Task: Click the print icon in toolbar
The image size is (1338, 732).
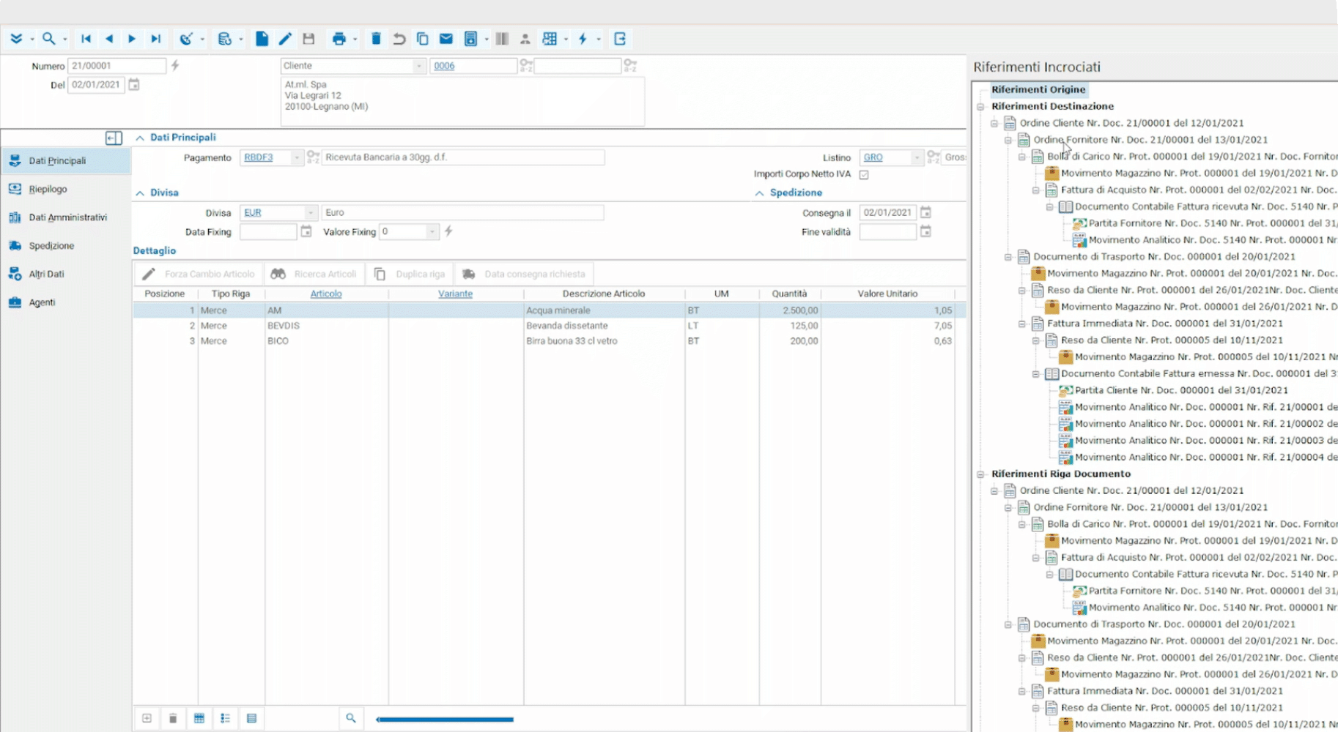Action: 339,39
